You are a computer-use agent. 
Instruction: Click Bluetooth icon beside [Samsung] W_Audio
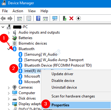pos(20,54)
